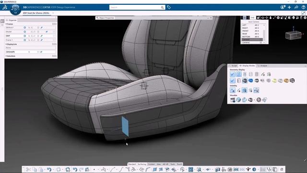307x173 pixels.
Task: Select the gold material display sphere
Action: point(286,81)
